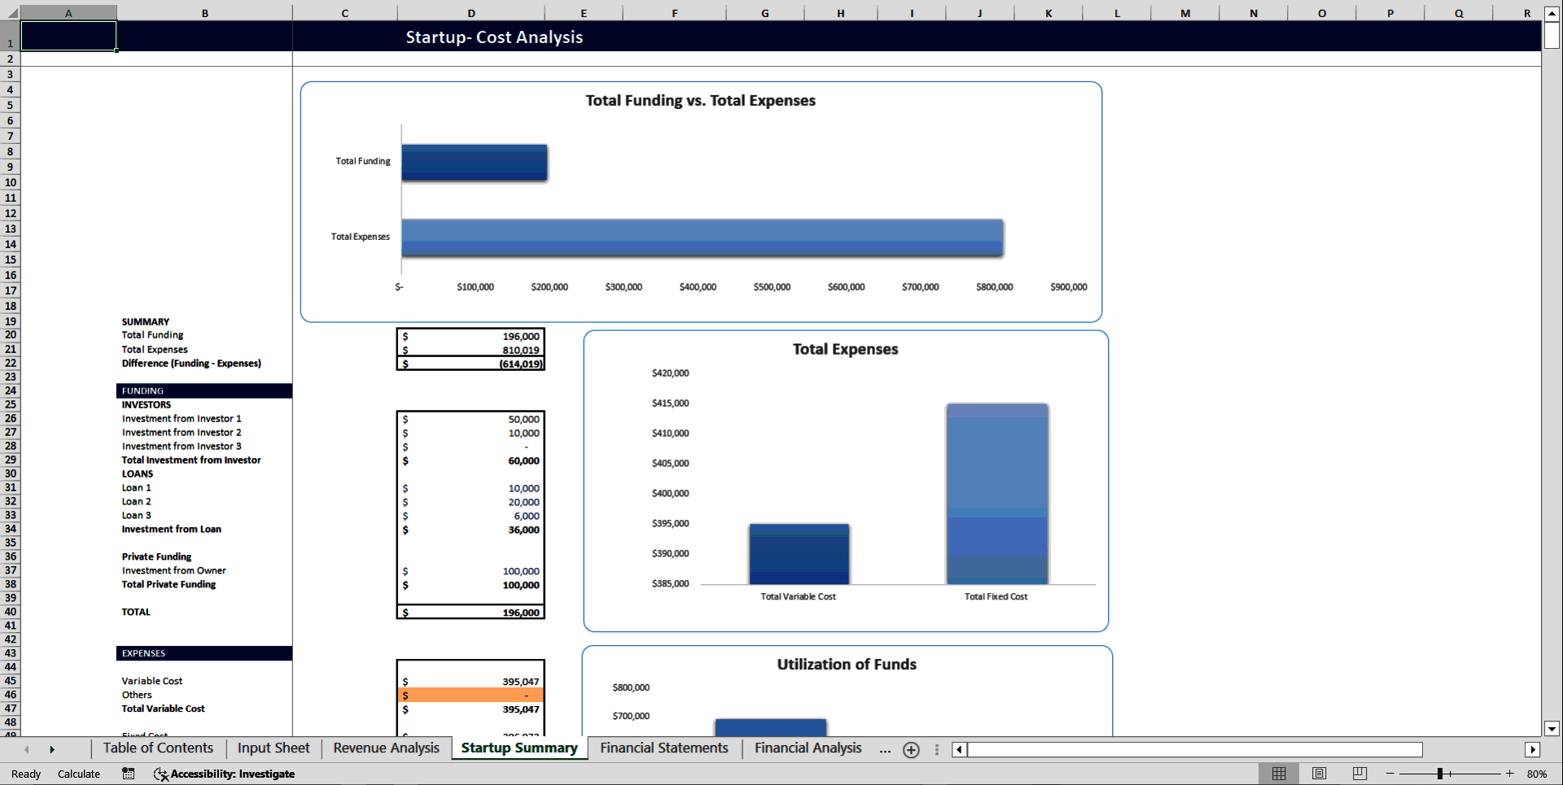The image size is (1563, 785).
Task: Click the previous sheet navigation arrow
Action: (x=26, y=749)
